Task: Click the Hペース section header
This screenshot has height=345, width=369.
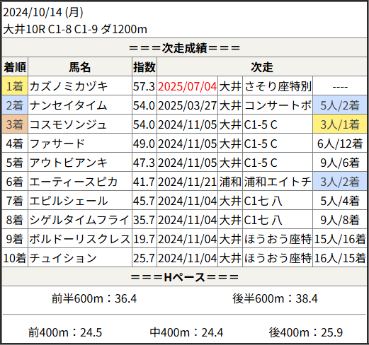Action: (x=184, y=277)
